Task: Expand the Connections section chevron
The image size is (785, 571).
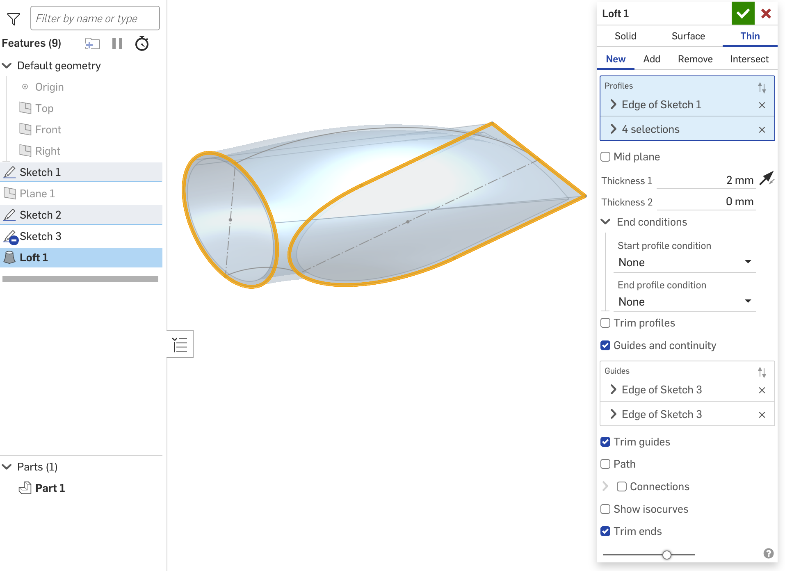Action: tap(605, 486)
